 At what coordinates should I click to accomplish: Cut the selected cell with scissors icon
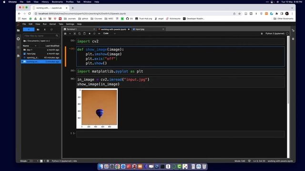tap(75, 34)
